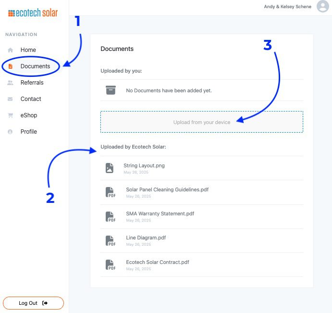Click the date under Line Diagram.pdf

pyautogui.click(x=138, y=245)
